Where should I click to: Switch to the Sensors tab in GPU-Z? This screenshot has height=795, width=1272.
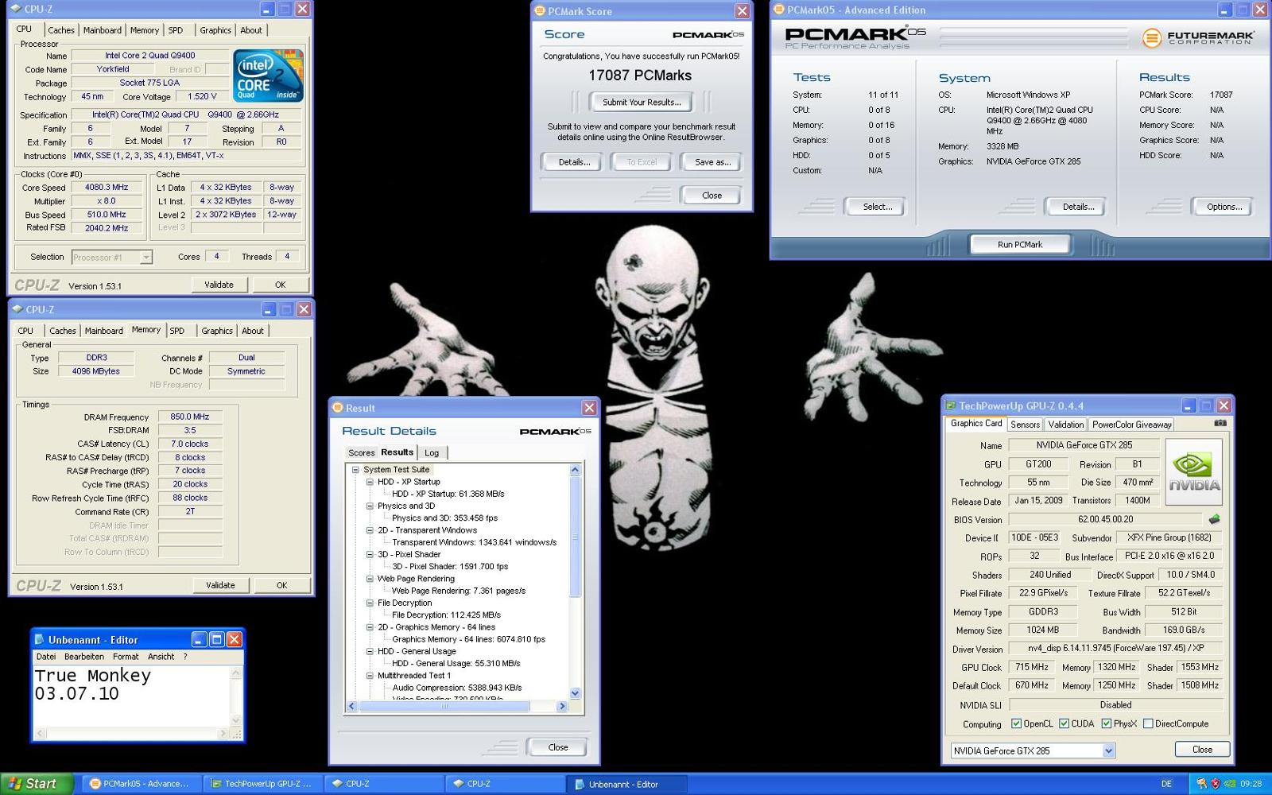point(1025,425)
